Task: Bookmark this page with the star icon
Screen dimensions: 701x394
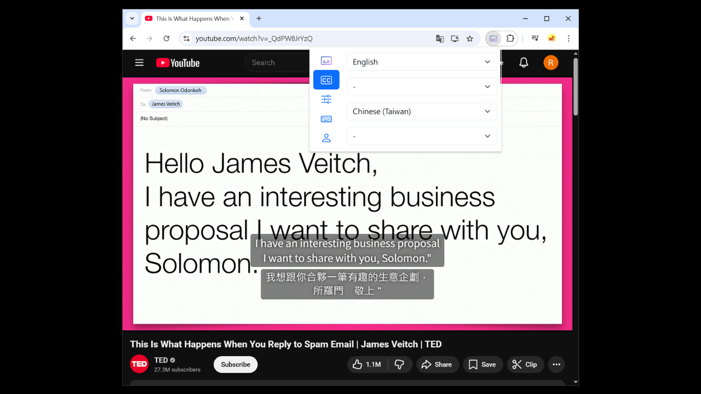Action: [x=470, y=38]
